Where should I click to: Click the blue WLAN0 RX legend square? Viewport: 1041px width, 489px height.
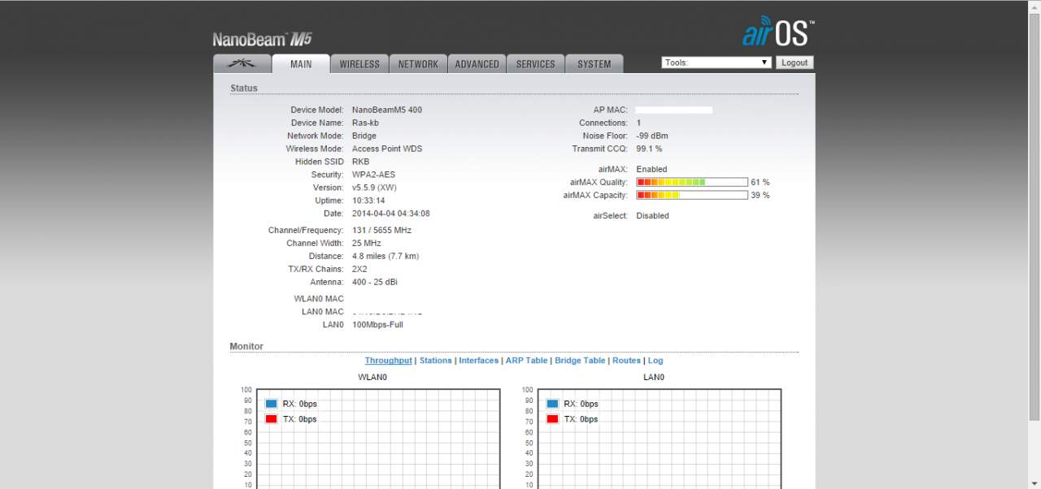[x=271, y=404]
